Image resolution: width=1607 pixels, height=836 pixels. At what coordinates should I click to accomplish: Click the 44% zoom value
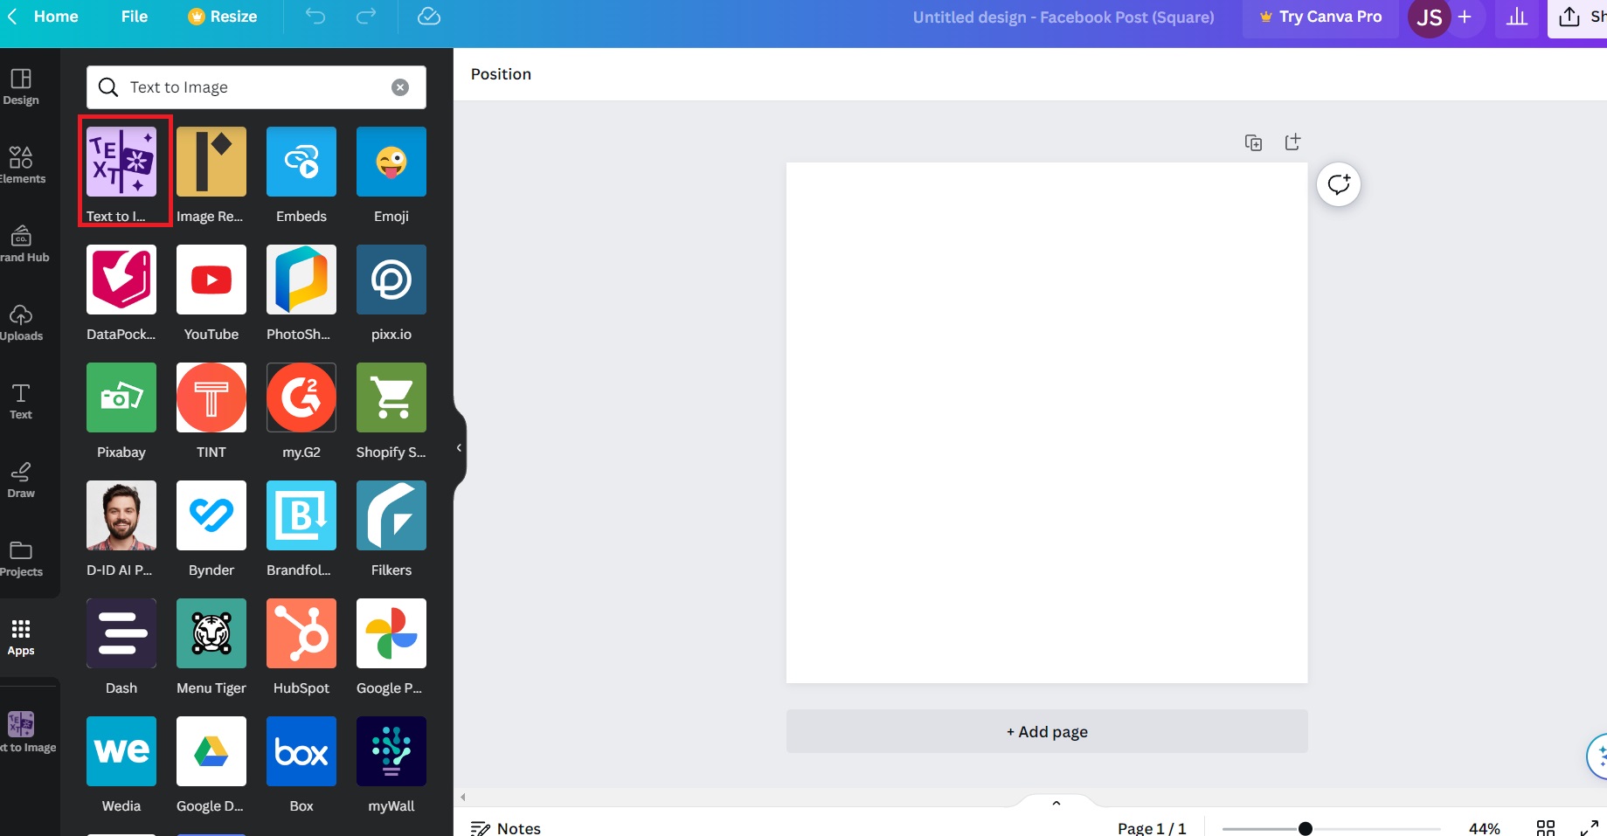[x=1484, y=827]
